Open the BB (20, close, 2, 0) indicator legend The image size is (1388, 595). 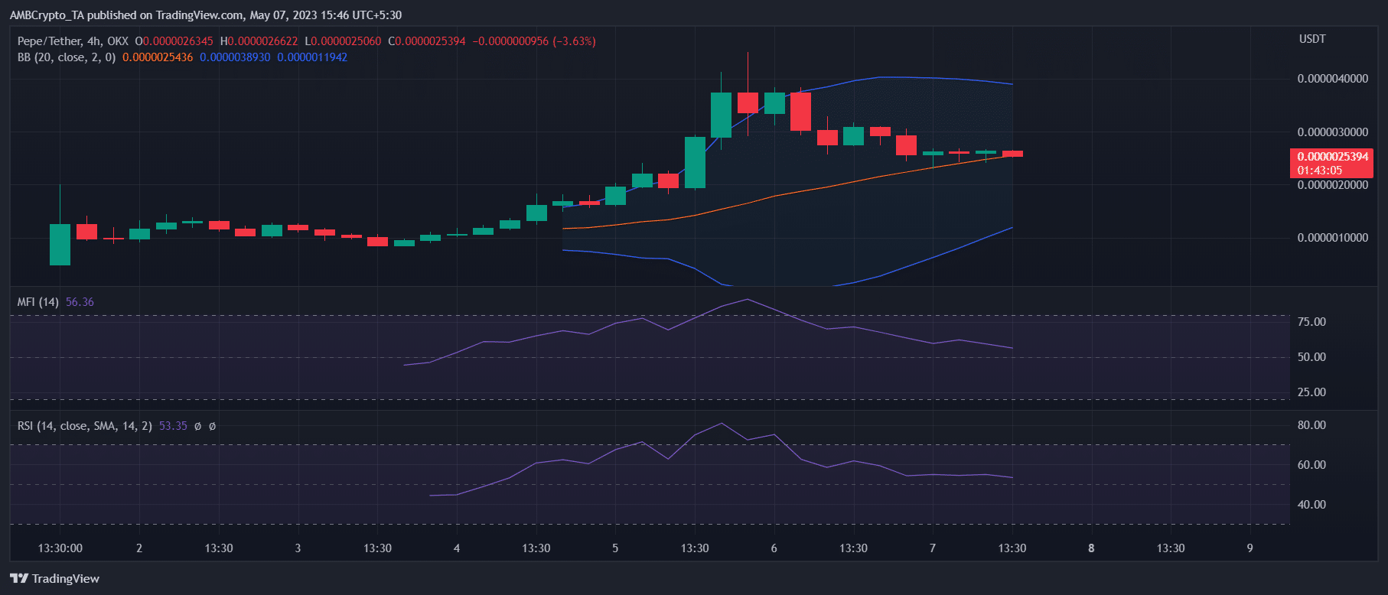pos(67,57)
